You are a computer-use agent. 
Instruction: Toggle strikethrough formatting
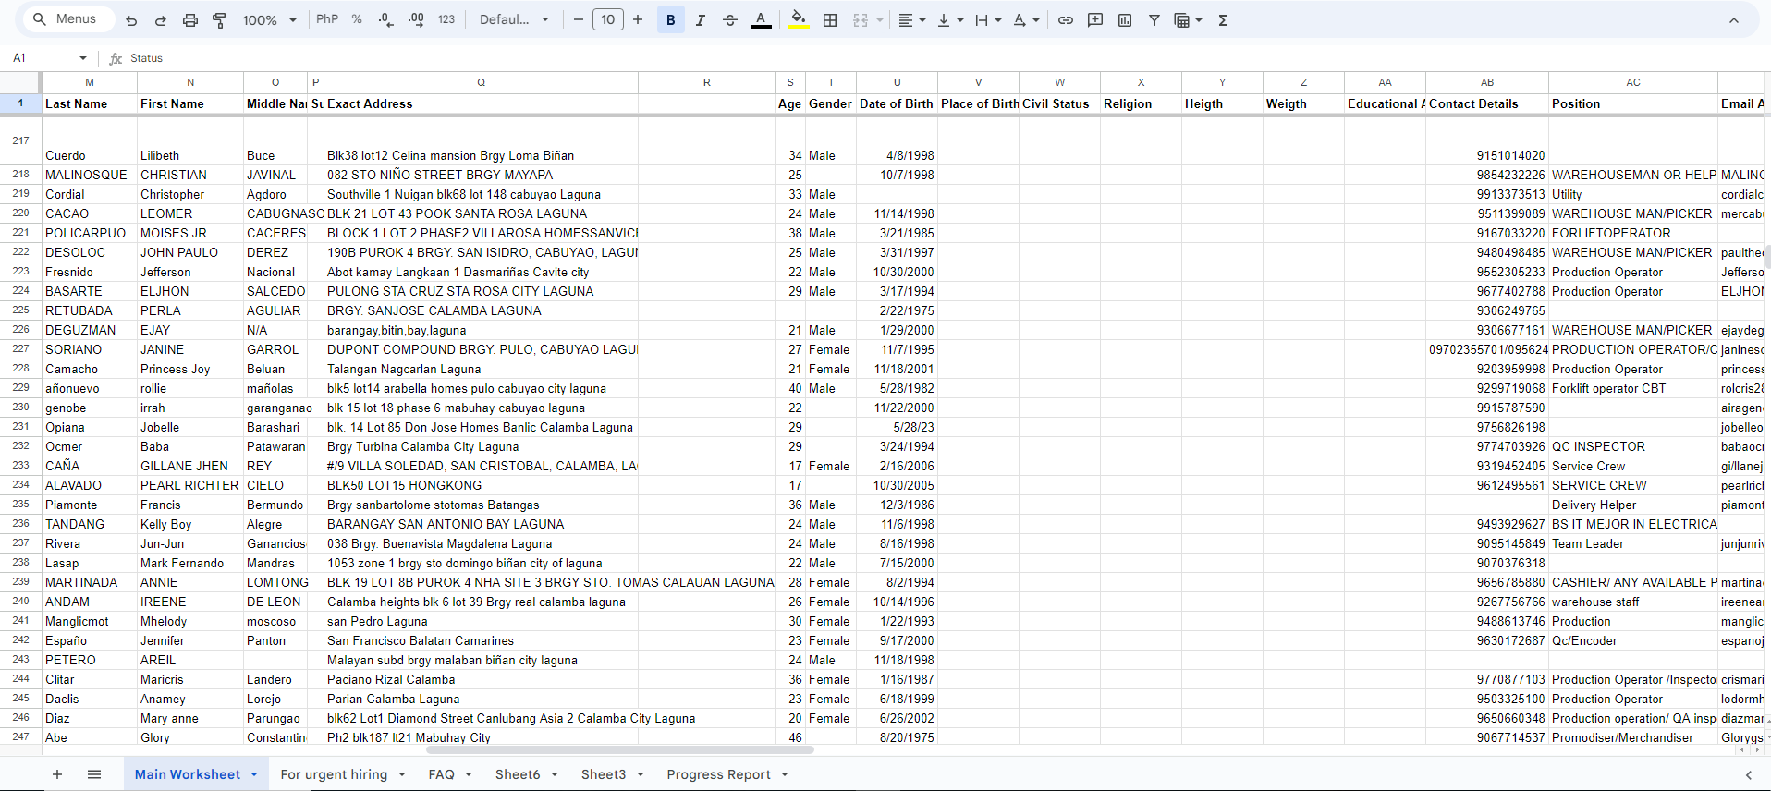pos(730,19)
